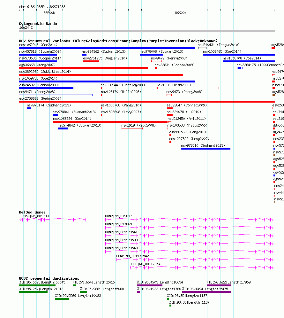Click nsv9473 (Perry2008) label
The height and width of the screenshot is (318, 284).
[x=184, y=92]
